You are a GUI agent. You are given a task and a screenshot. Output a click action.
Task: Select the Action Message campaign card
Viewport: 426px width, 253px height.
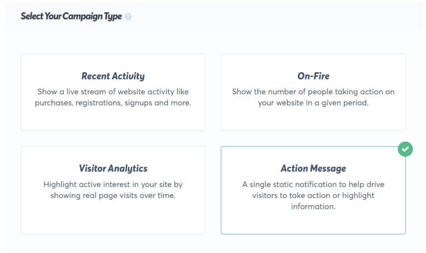click(313, 190)
